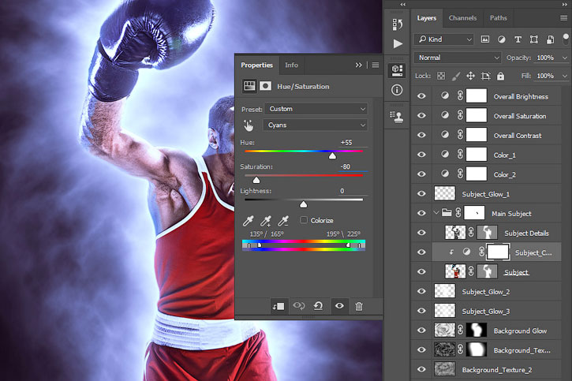Filter layers by pixel image icon
This screenshot has height=381, width=572.
pos(484,39)
